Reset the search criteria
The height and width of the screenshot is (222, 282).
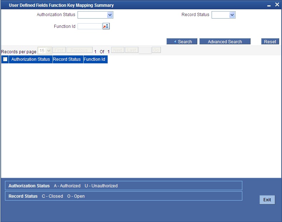[x=270, y=41]
